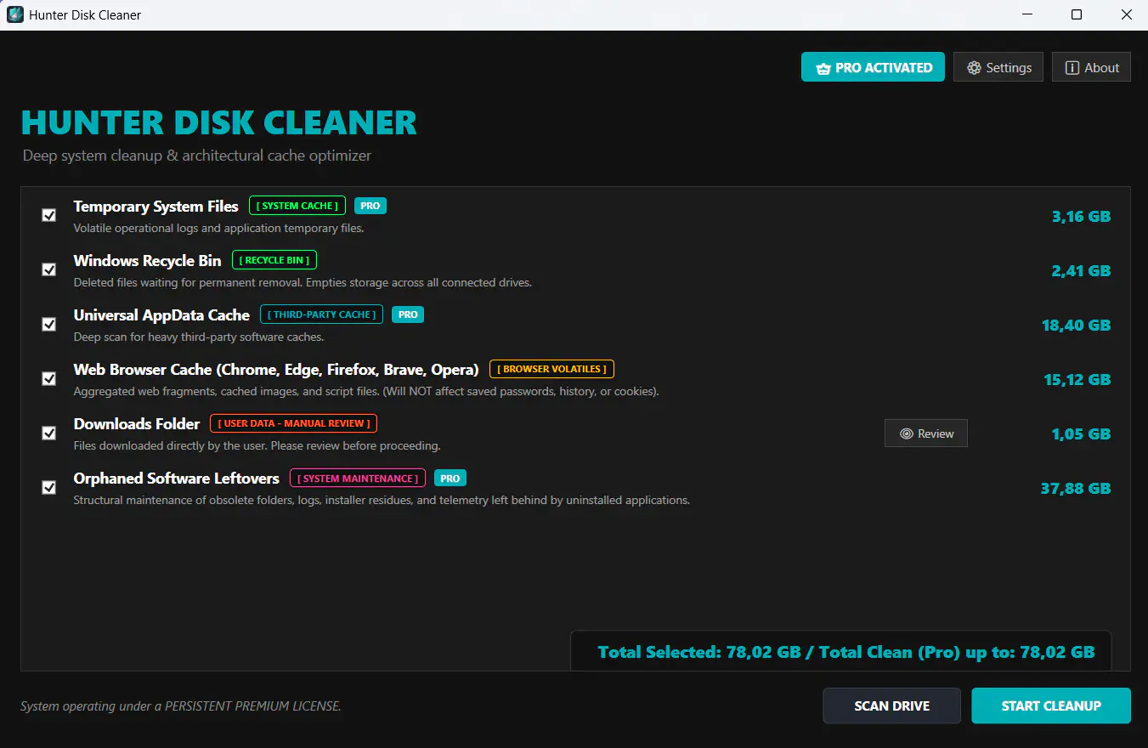Click the Downloads Folder title
The height and width of the screenshot is (748, 1148).
[137, 423]
